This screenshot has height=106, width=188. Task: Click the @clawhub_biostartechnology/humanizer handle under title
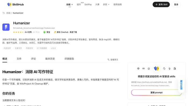34,28
